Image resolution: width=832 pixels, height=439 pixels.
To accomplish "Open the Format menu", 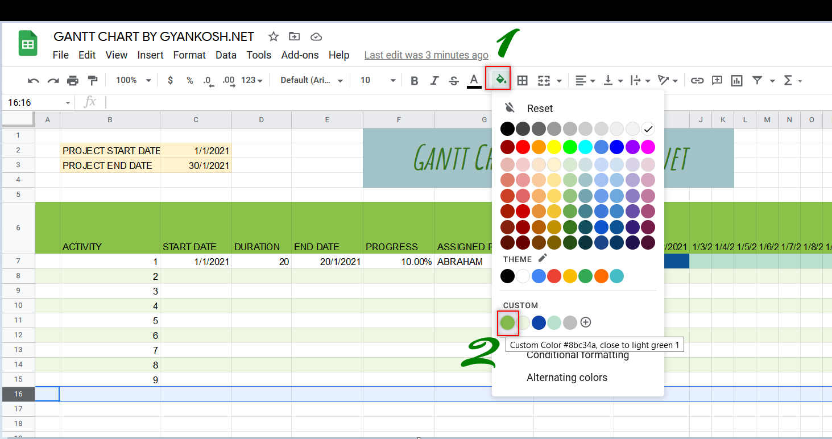I will 189,55.
